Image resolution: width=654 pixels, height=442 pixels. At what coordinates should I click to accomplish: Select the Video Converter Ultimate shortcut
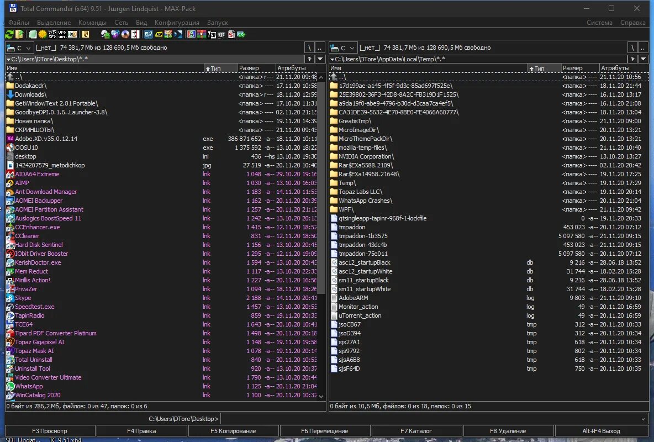162,377
